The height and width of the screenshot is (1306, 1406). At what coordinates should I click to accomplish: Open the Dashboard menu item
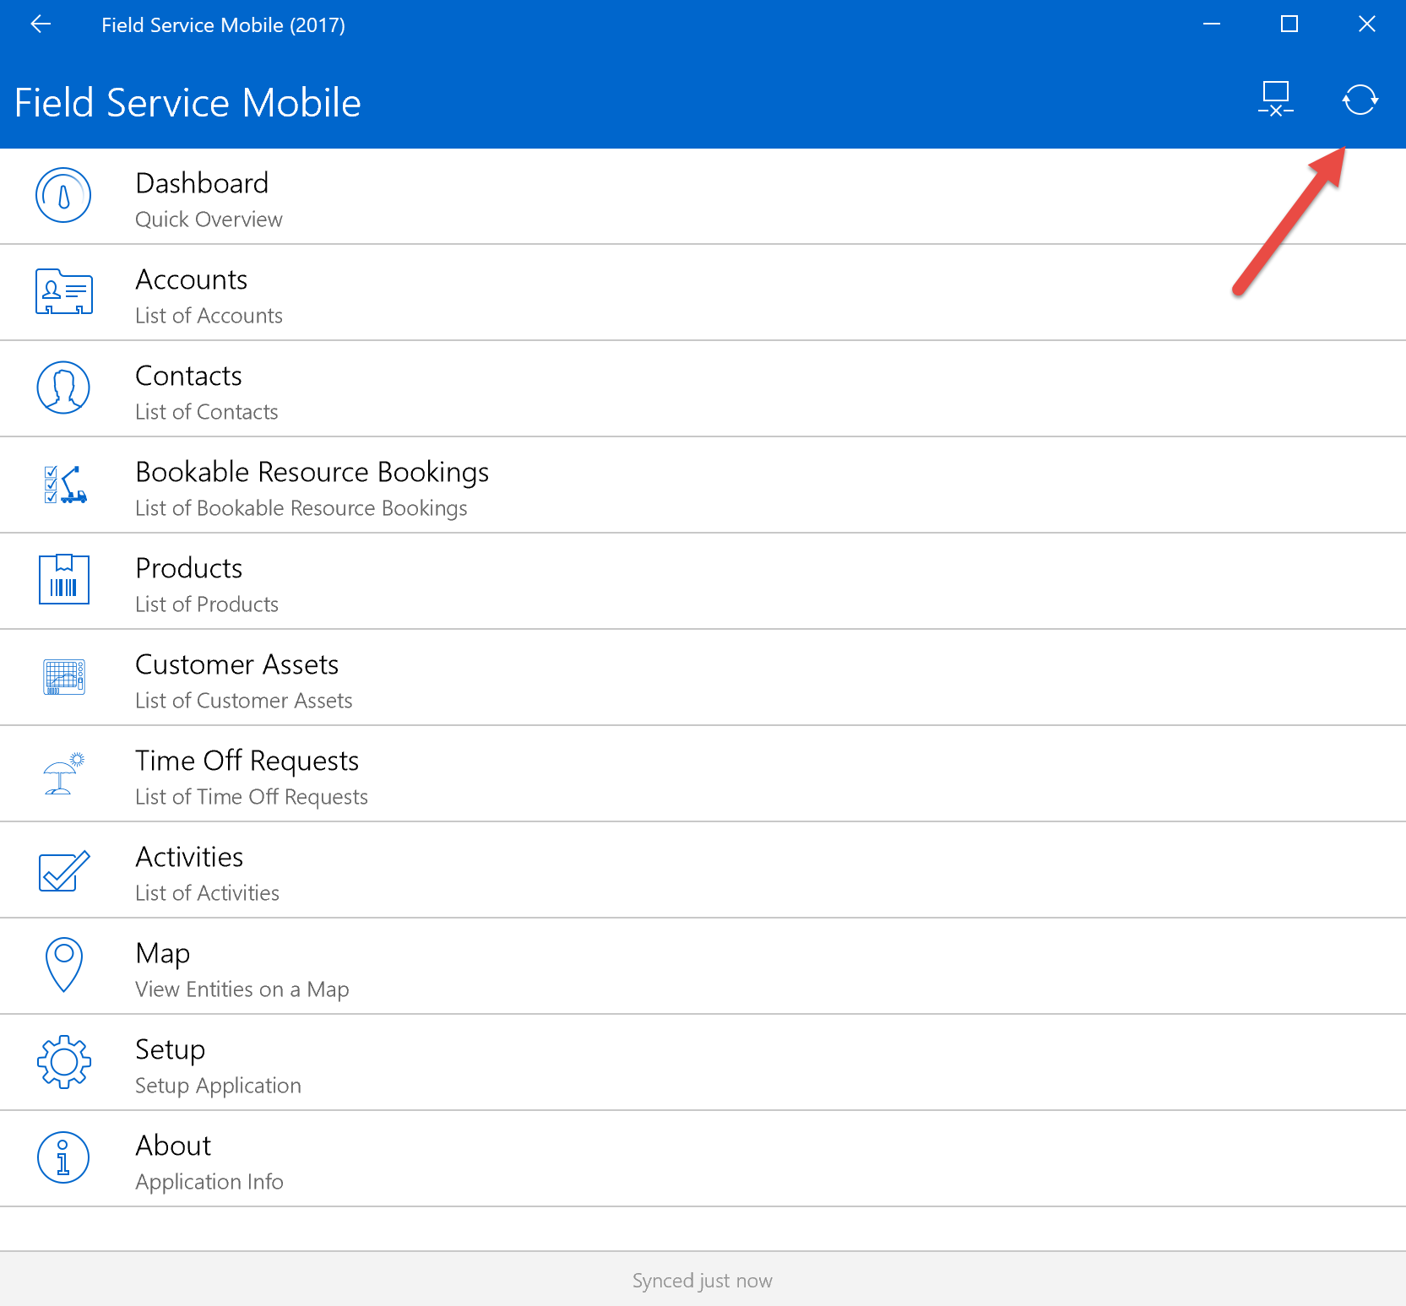tap(703, 197)
